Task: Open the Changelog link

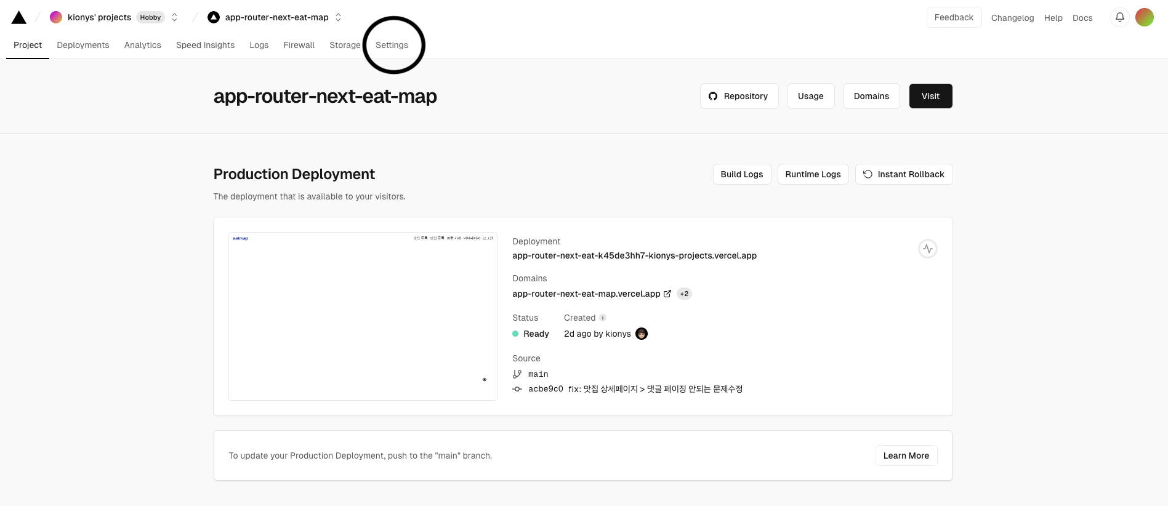Action: tap(1012, 18)
